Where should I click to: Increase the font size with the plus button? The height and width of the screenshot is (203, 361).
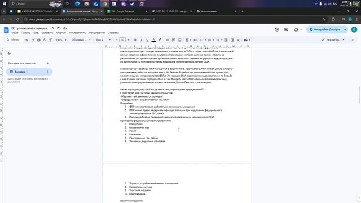click(129, 40)
